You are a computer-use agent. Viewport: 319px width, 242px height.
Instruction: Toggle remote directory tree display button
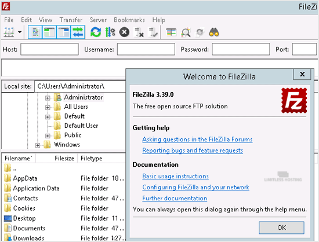63,32
